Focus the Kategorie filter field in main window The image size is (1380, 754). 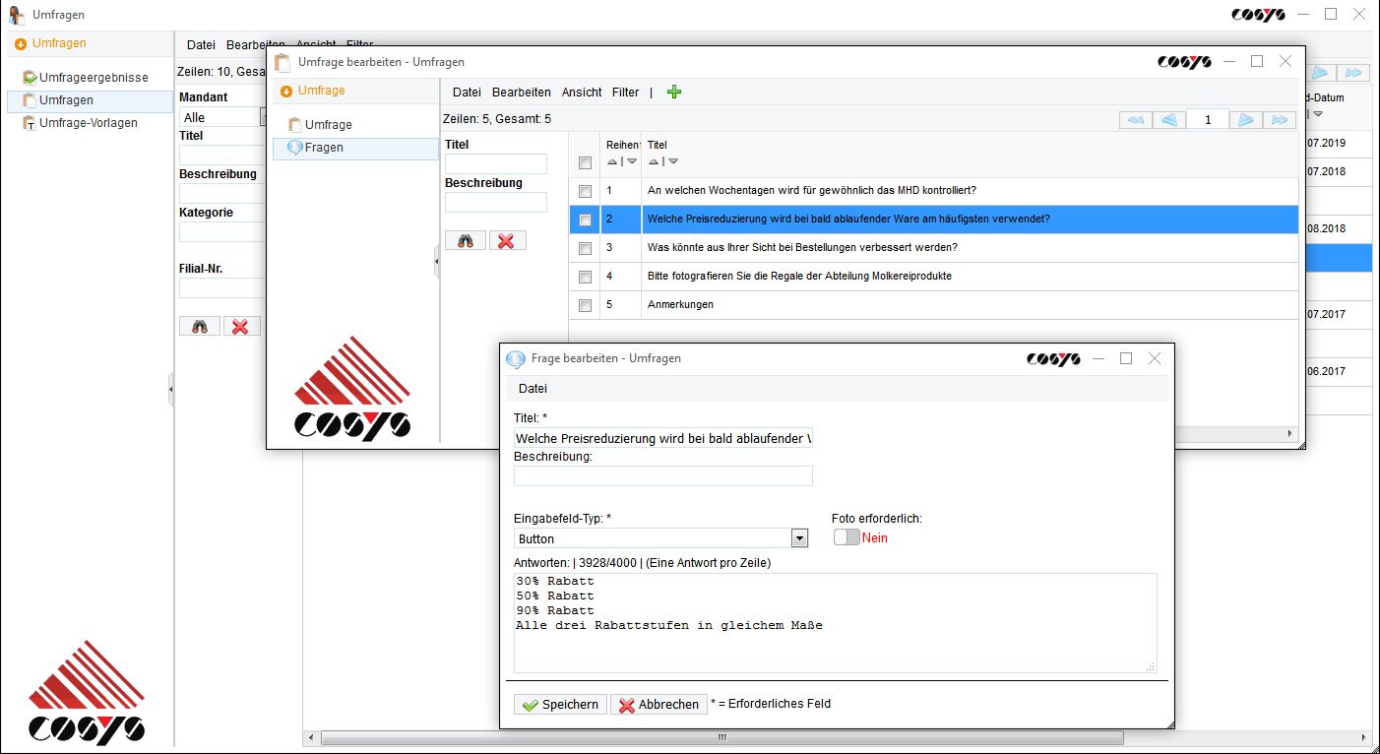point(222,232)
